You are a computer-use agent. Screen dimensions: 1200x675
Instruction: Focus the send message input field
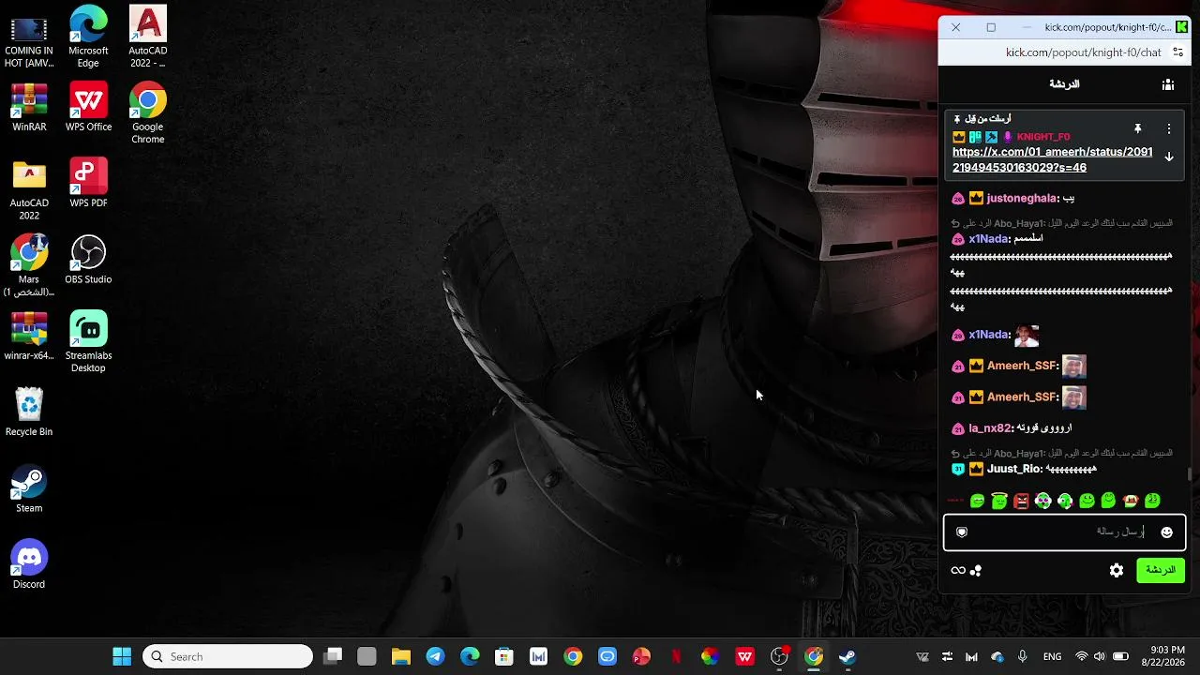(1064, 532)
